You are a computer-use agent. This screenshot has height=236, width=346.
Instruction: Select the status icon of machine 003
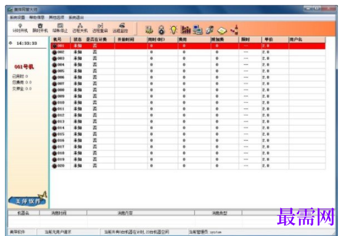point(54,59)
